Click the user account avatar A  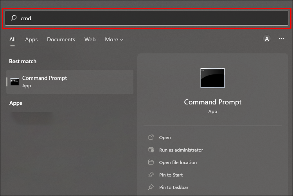(x=267, y=39)
